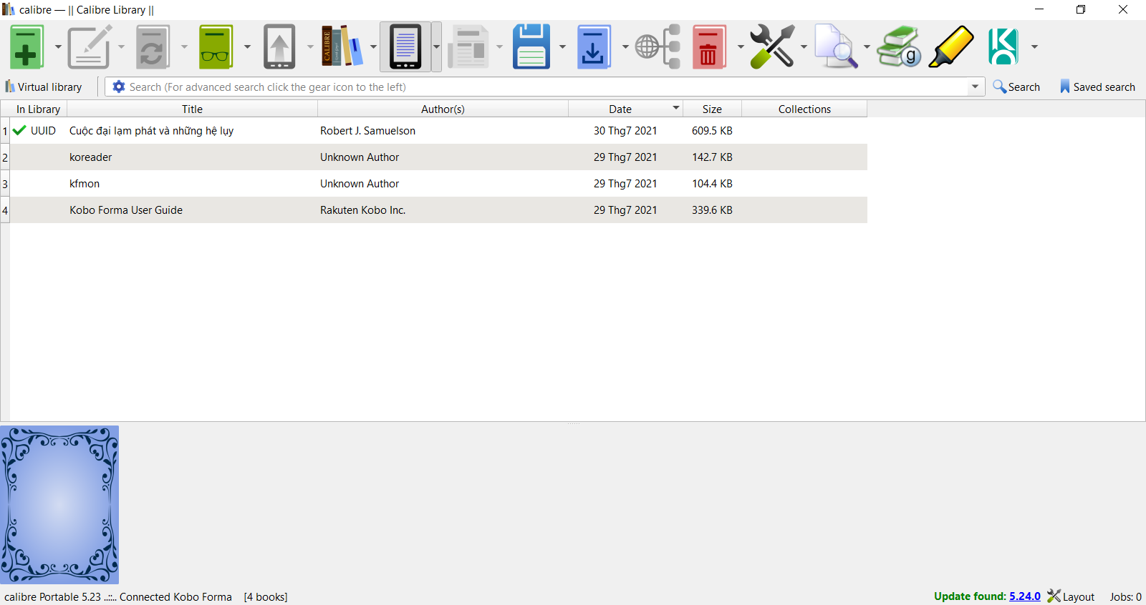The image size is (1146, 605).
Task: Expand the KoboTouch utilities dropdown arrow
Action: click(1034, 47)
